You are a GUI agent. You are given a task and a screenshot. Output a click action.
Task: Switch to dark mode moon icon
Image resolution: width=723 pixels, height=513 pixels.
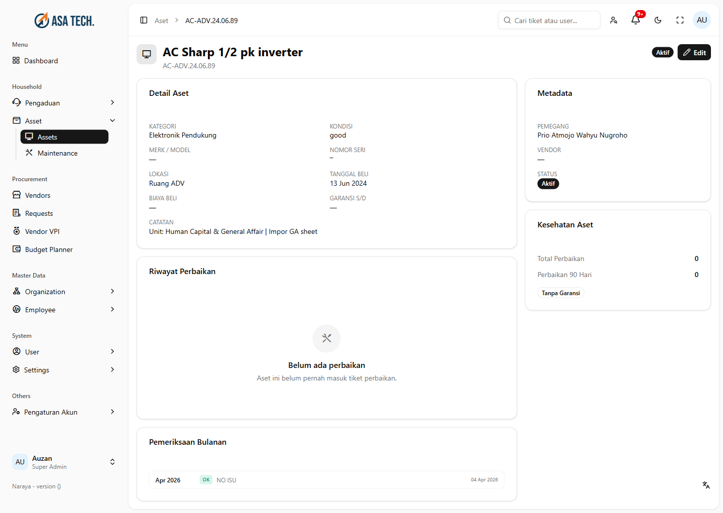coord(658,20)
